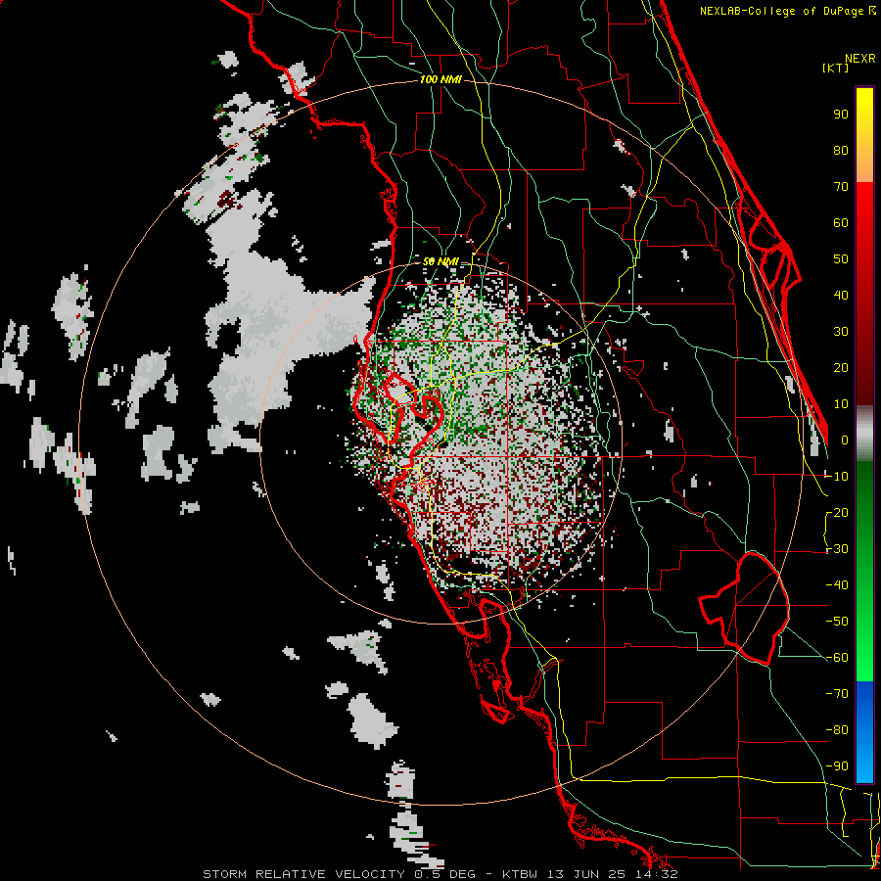
Task: Click the "-40" value on the velocity scale
Action: click(837, 585)
